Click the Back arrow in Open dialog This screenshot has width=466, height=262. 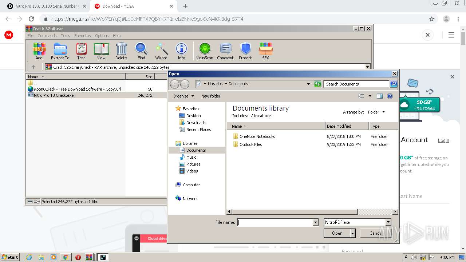click(x=174, y=84)
